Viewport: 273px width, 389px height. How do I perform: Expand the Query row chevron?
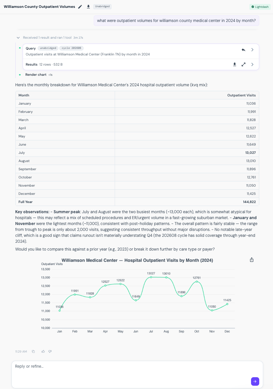click(x=252, y=50)
